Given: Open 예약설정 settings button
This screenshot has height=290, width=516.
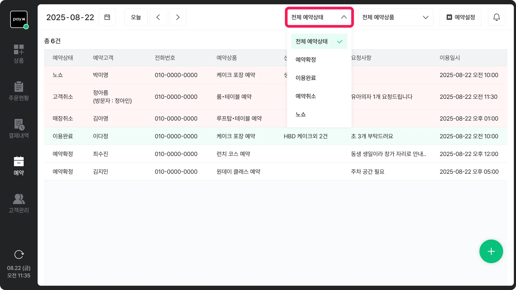Looking at the screenshot, I should [460, 17].
